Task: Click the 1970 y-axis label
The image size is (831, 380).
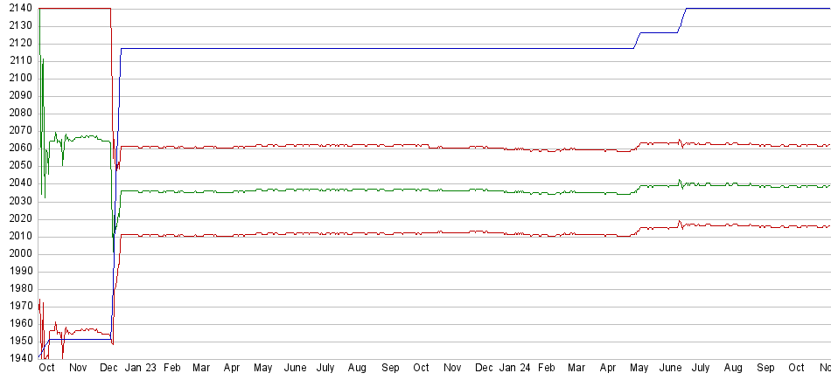Action: 17,307
